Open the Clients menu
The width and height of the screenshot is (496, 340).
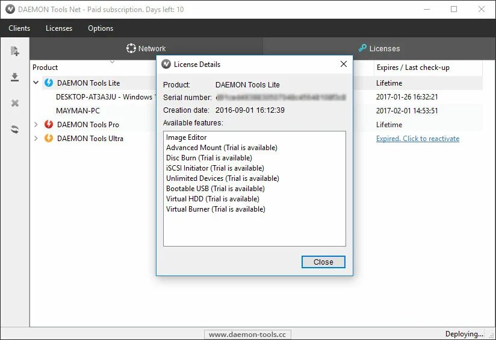(x=19, y=28)
